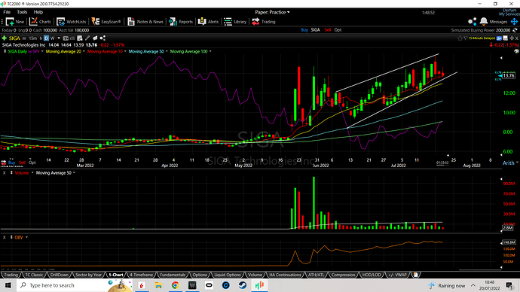The width and height of the screenshot is (520, 292).
Task: Select the drawing pencil tool
Action: [87, 38]
